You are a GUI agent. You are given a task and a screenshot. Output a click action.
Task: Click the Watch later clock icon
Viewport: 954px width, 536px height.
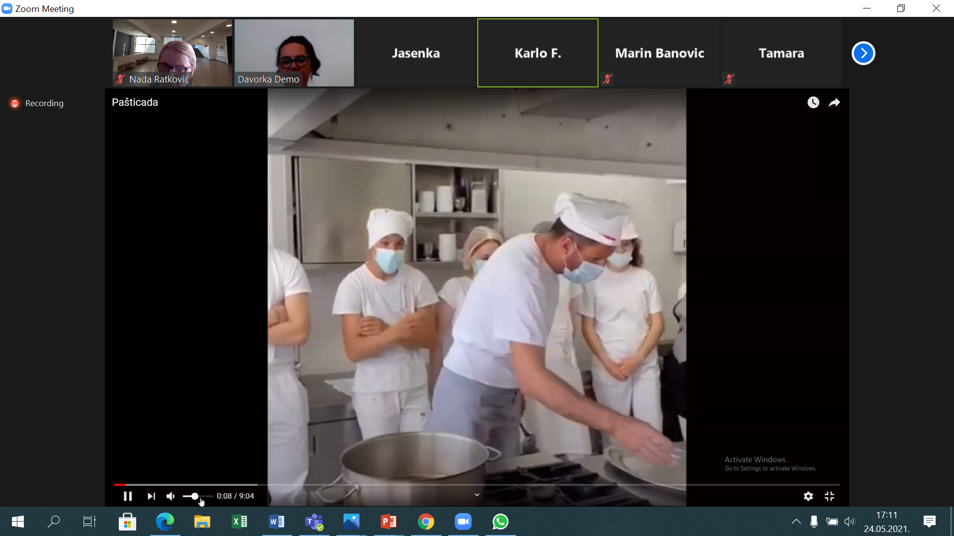[x=813, y=102]
